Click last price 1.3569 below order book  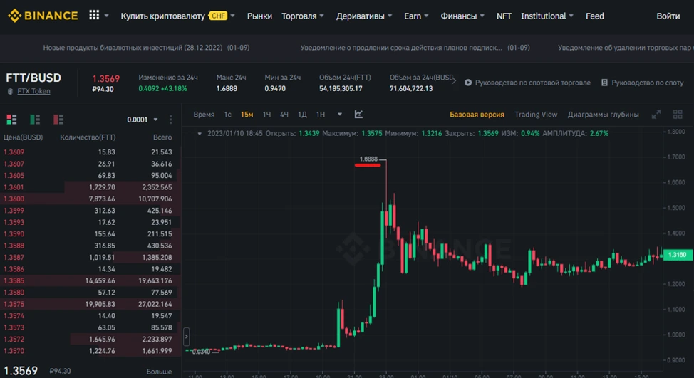point(21,370)
